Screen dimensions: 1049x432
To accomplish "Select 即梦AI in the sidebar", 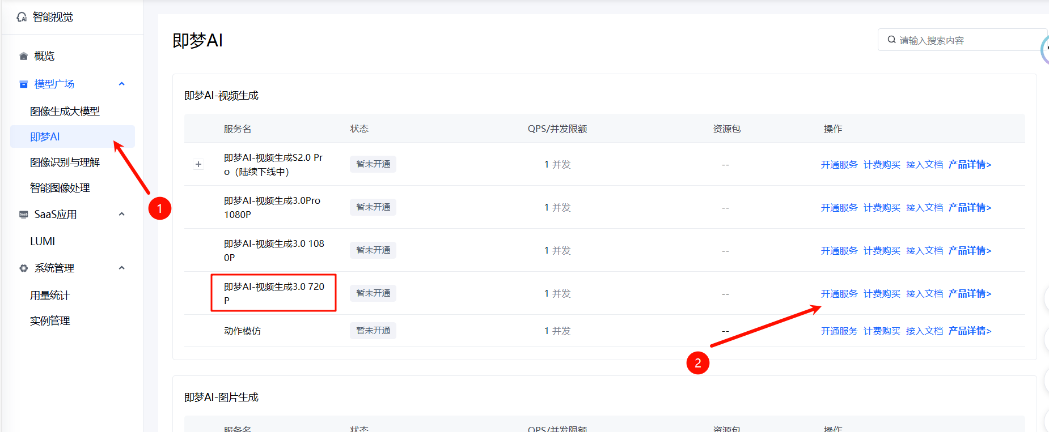I will 73,136.
